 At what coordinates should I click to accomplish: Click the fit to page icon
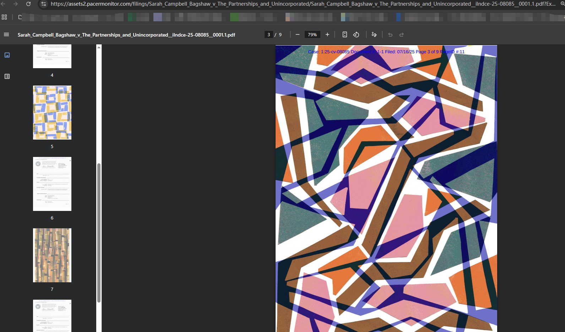pyautogui.click(x=344, y=34)
